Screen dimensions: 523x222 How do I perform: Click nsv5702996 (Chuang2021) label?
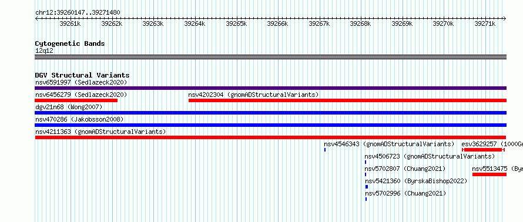tap(405, 193)
